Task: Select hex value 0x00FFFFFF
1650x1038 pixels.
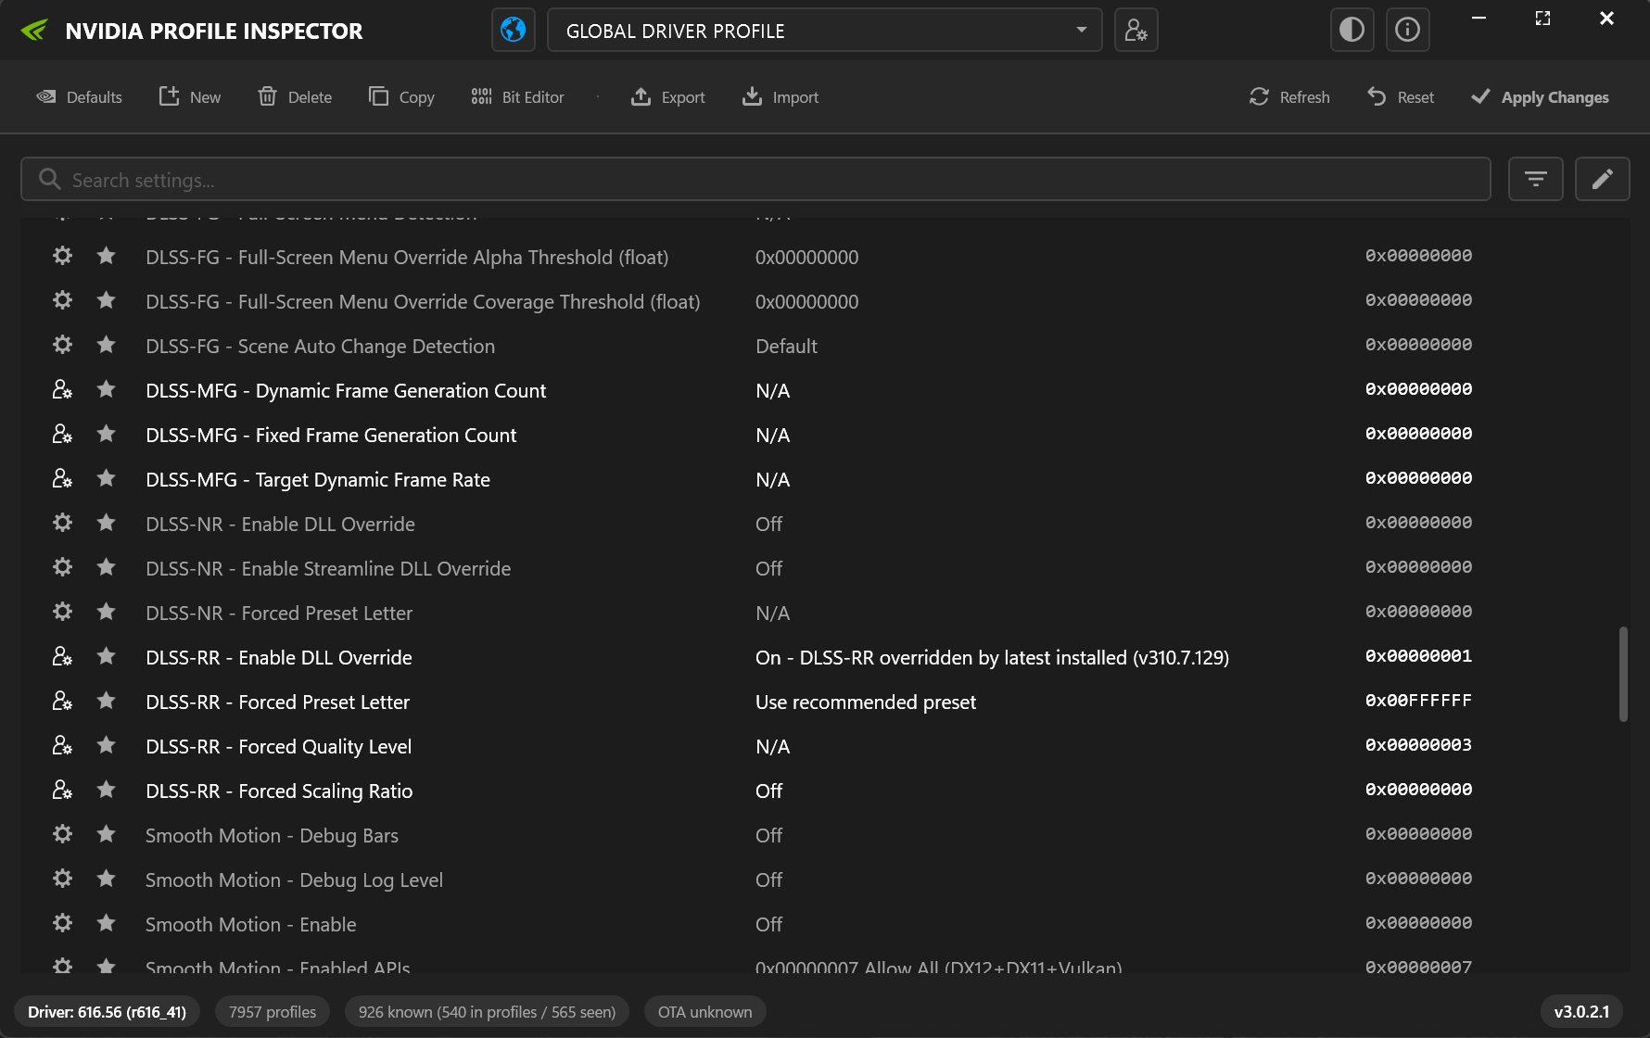Action: click(1418, 701)
